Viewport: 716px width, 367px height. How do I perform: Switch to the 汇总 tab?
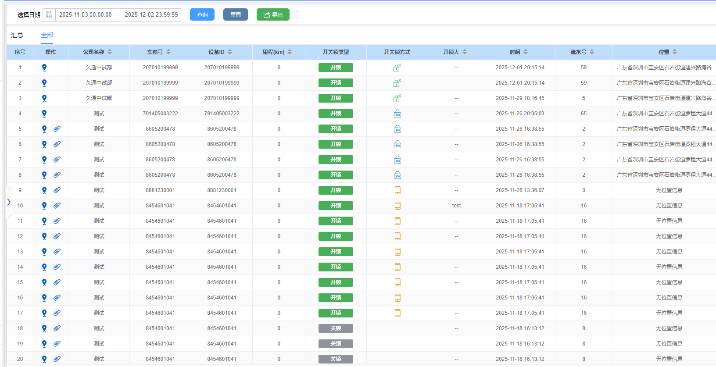17,35
